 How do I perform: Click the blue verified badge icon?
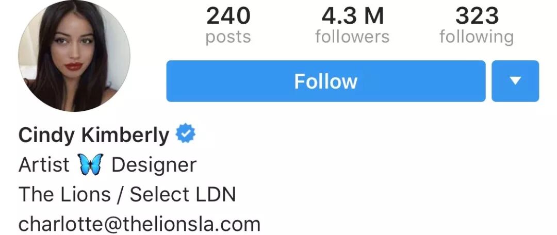point(186,133)
